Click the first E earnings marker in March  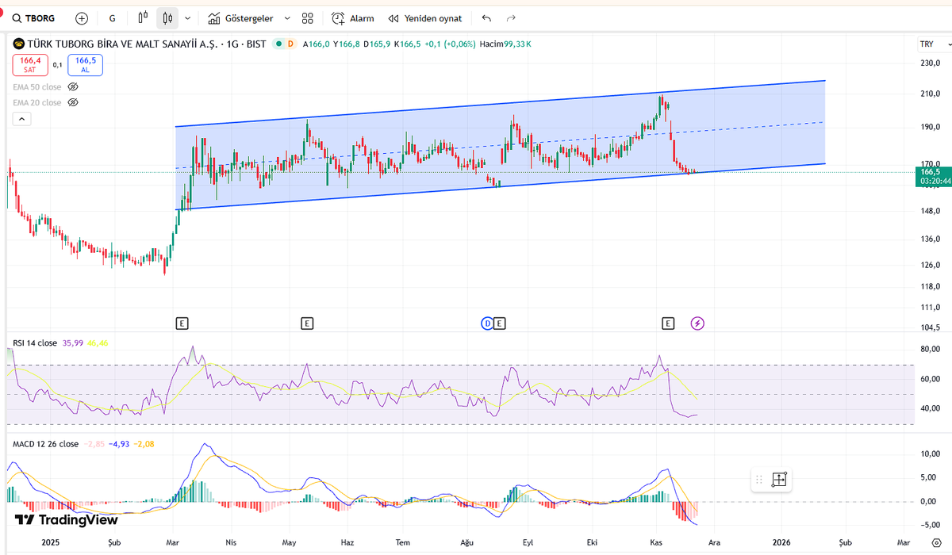[182, 323]
